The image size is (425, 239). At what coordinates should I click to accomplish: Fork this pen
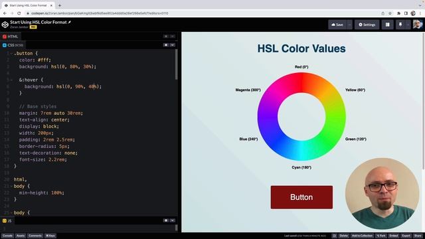[x=381, y=236]
